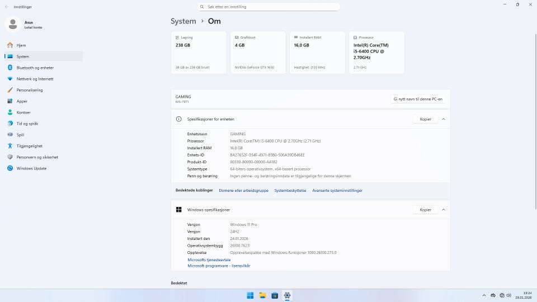Open Personalisering from the sidebar
This screenshot has height=302, width=537.
click(29, 90)
